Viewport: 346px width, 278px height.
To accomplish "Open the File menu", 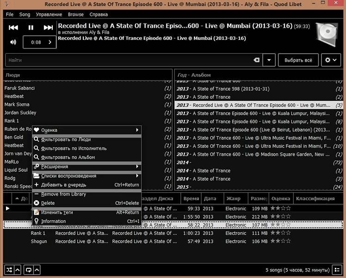I will (x=10, y=14).
